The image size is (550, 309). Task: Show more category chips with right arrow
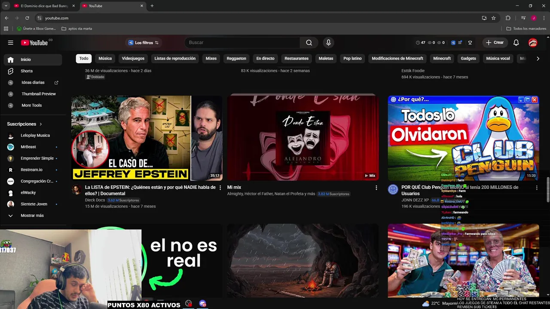pyautogui.click(x=538, y=58)
